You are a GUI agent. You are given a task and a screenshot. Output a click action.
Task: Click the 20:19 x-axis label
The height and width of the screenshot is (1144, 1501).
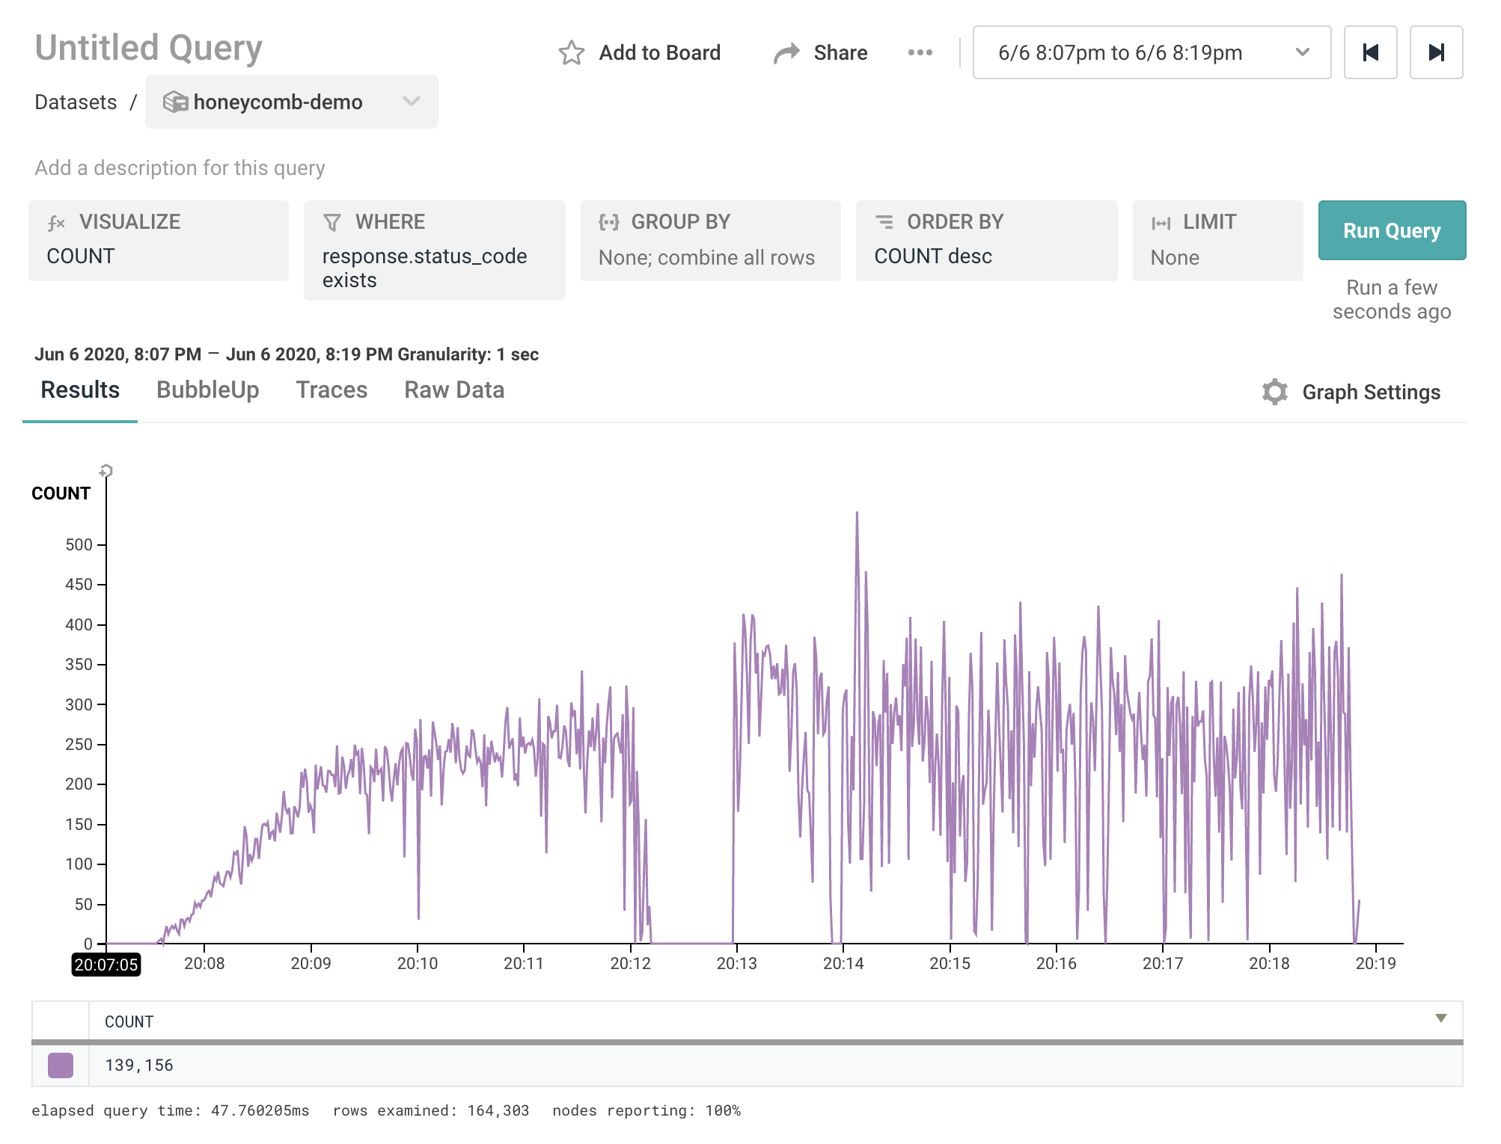1375,963
